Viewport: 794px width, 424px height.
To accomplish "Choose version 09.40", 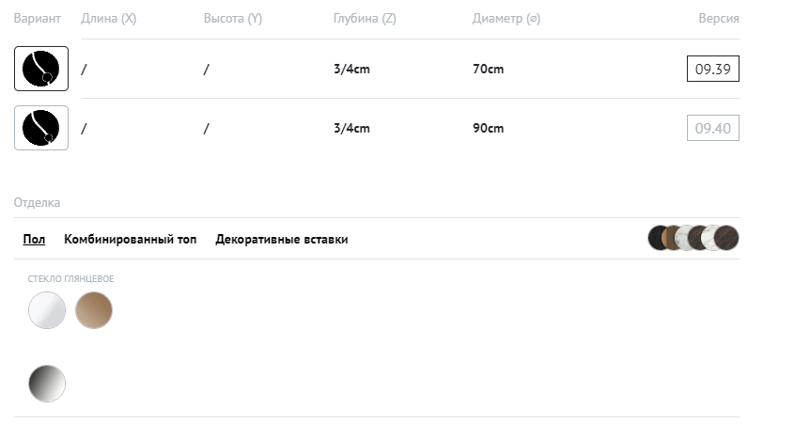I will click(712, 128).
